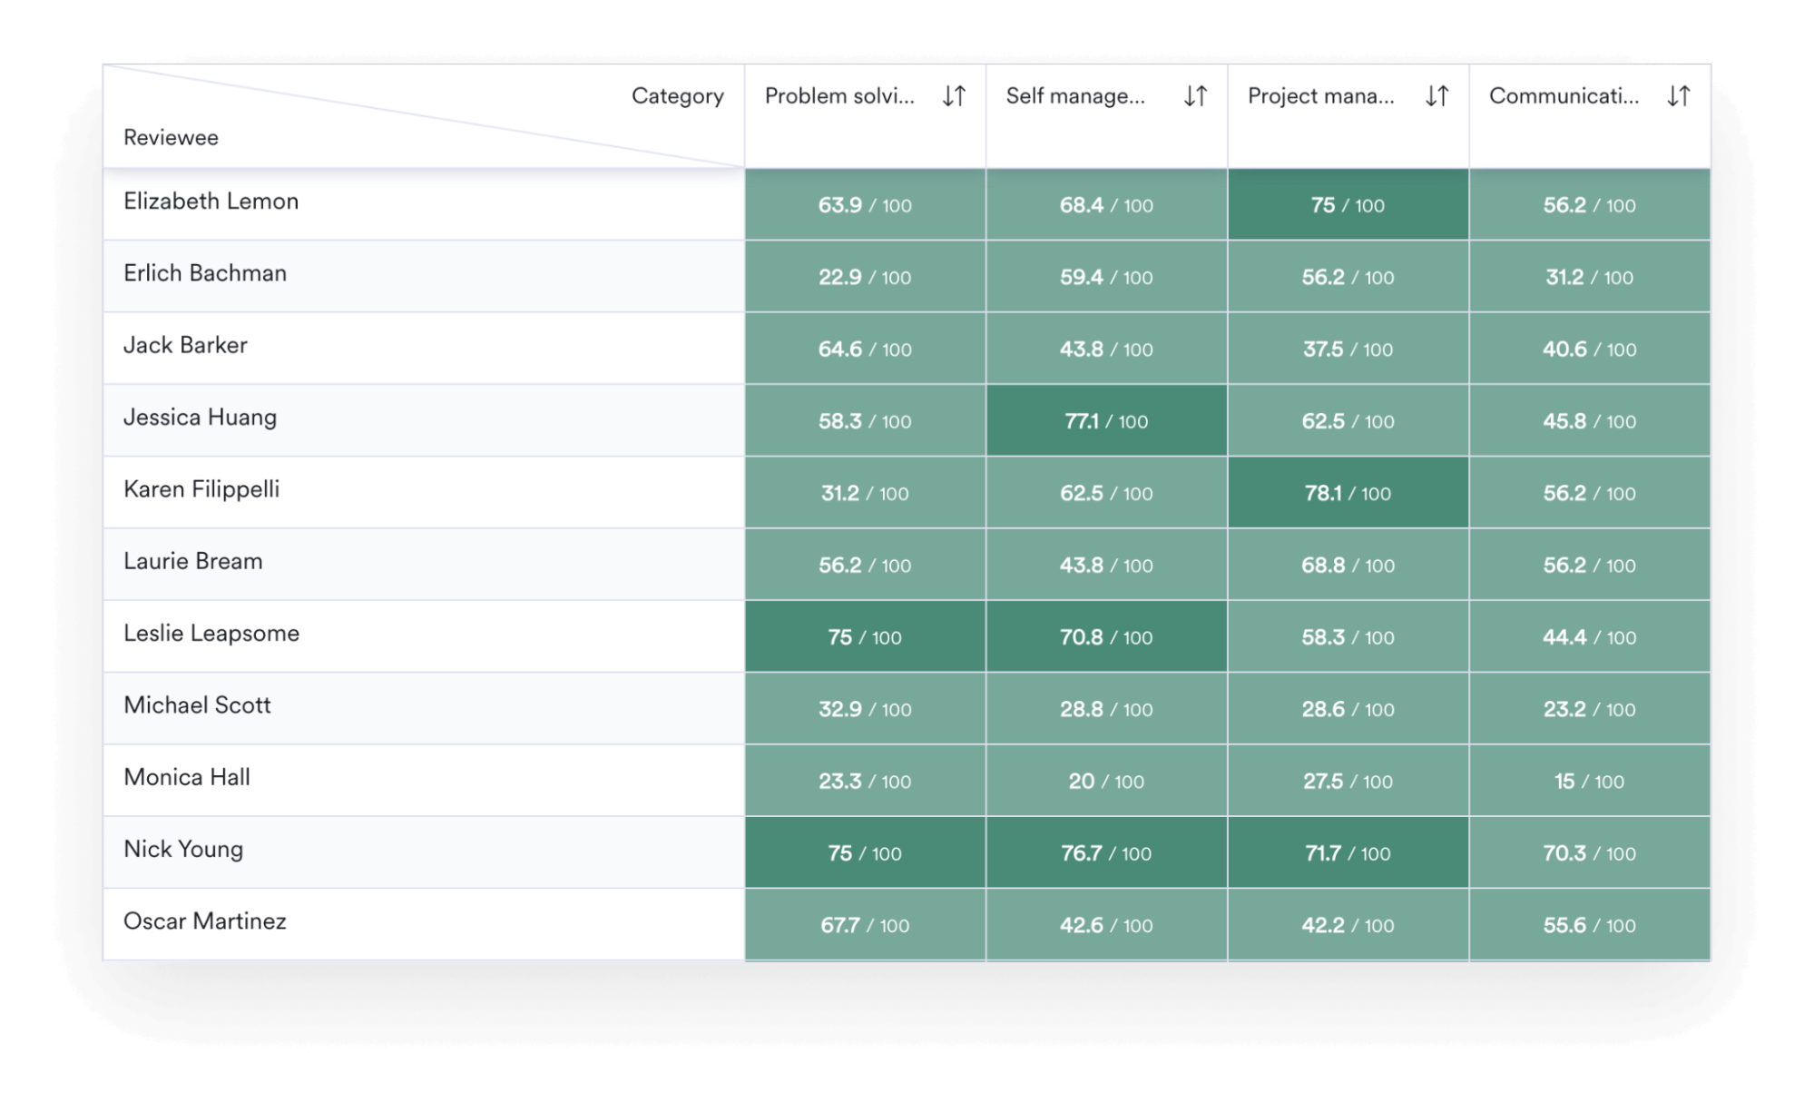Viewport: 1814px width, 1103px height.
Task: Click the Reviewee label in the header cell
Action: click(171, 137)
